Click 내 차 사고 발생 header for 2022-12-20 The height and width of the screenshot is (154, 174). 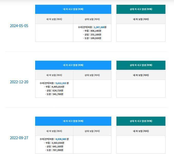73,65
